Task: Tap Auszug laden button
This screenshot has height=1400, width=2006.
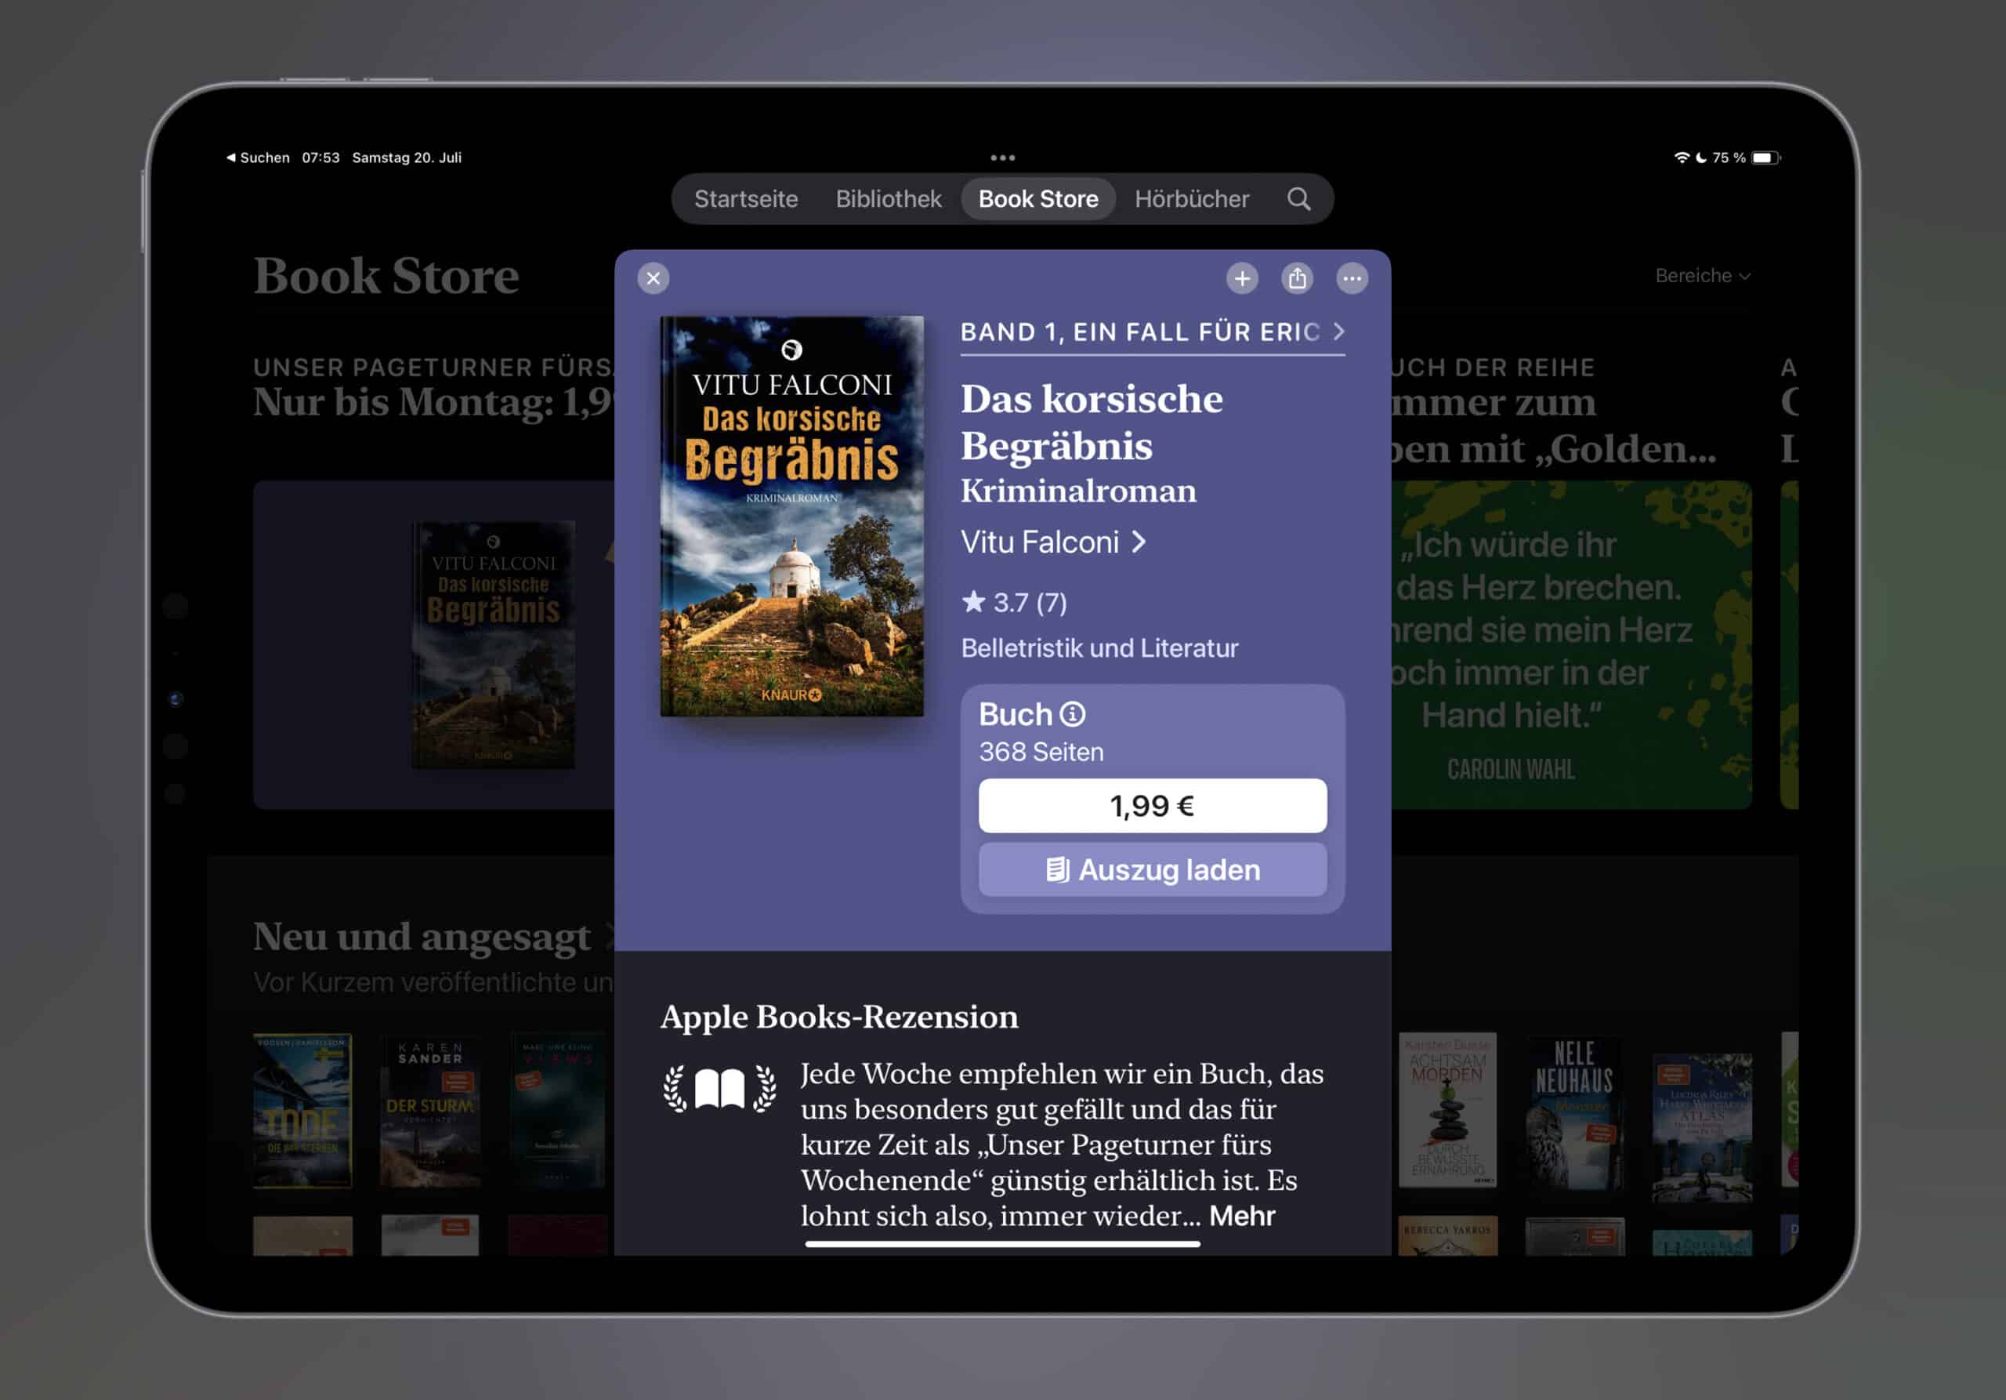Action: click(1152, 869)
